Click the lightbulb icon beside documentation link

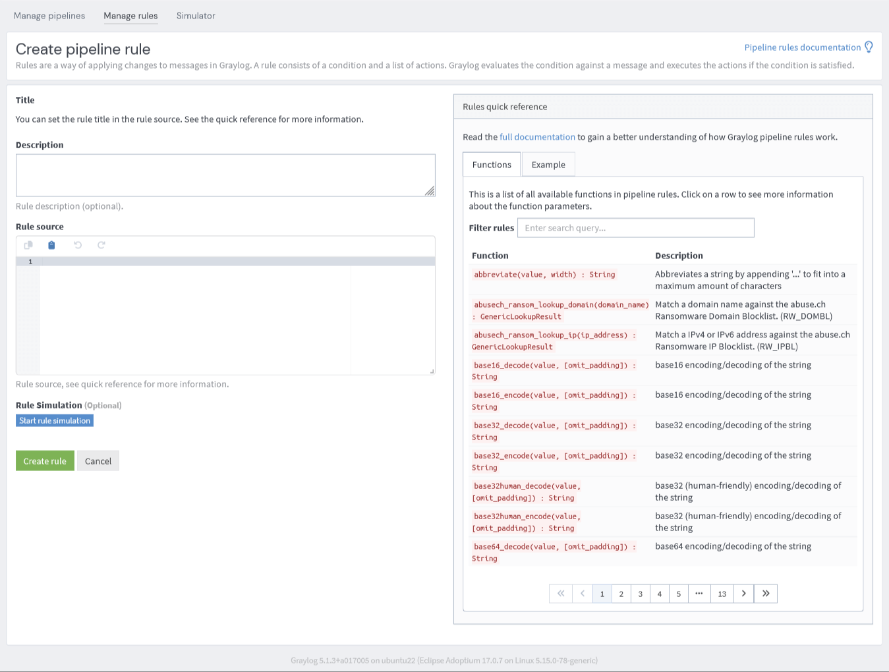(x=869, y=47)
